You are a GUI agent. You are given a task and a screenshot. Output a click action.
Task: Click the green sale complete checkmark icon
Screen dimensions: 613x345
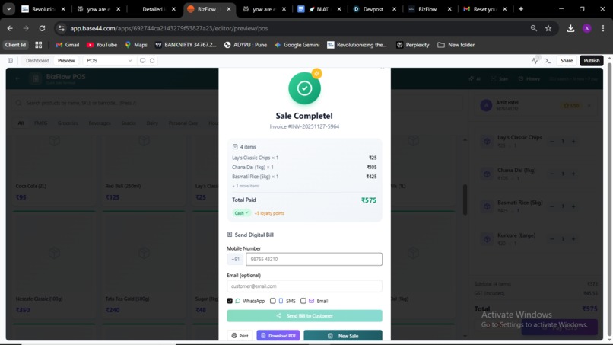point(304,88)
